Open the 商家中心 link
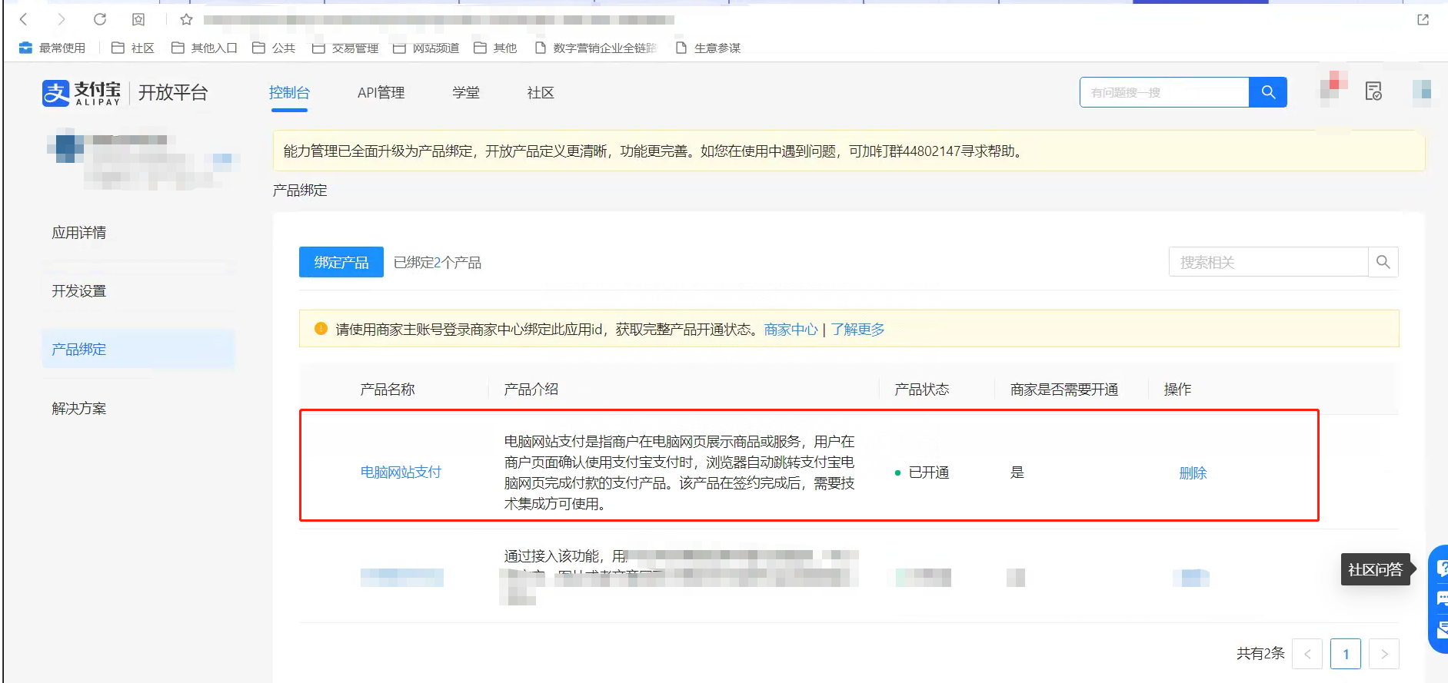Screen dimensions: 1448x683 791,330
